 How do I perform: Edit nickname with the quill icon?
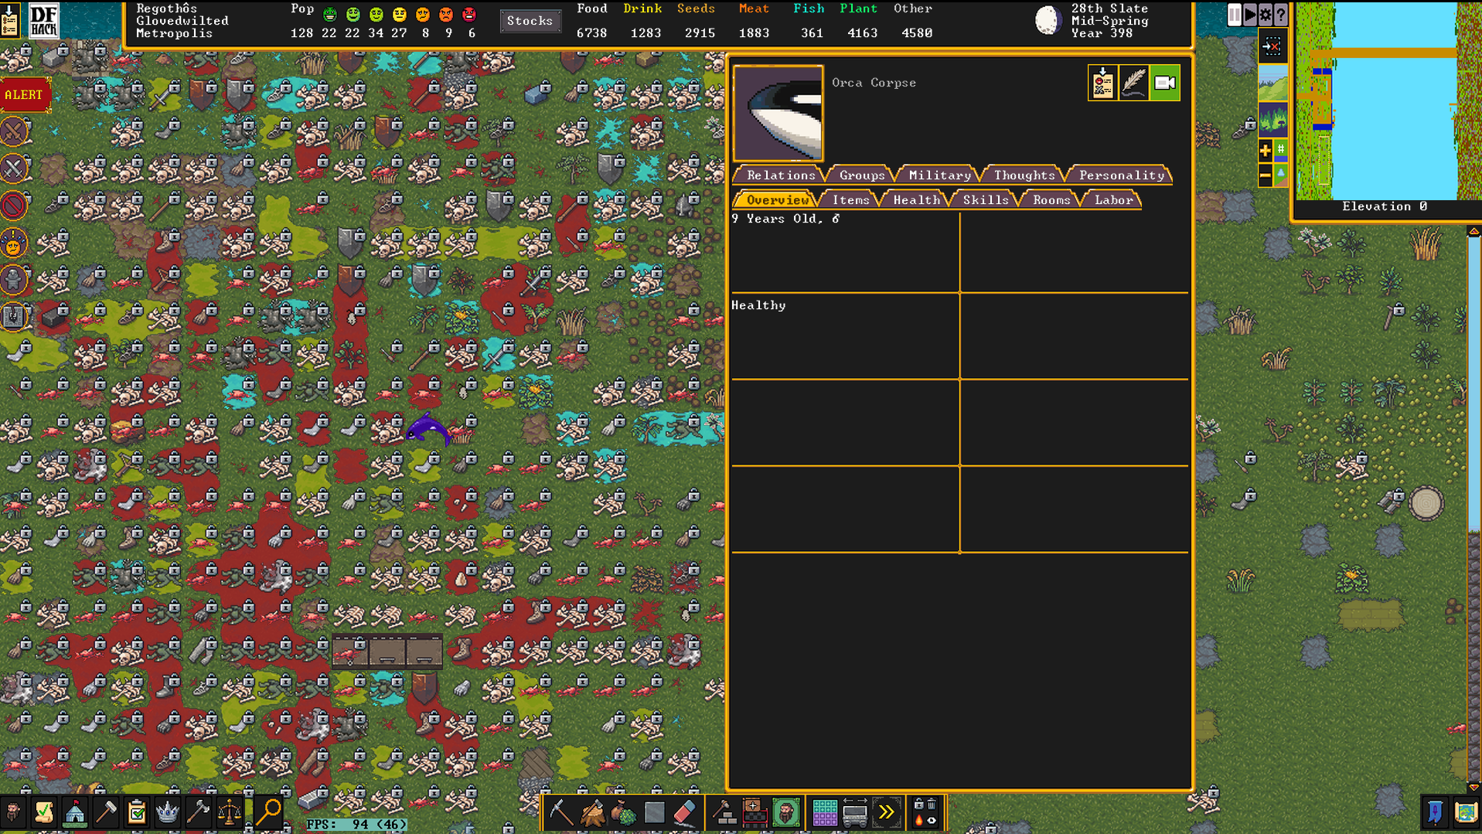tap(1133, 83)
